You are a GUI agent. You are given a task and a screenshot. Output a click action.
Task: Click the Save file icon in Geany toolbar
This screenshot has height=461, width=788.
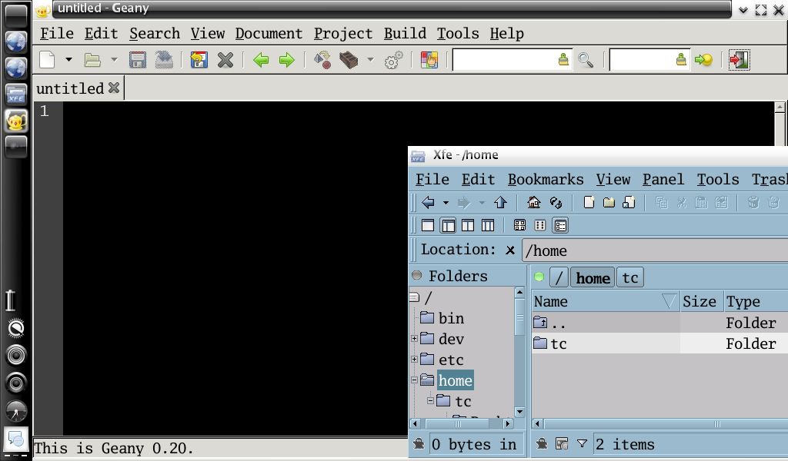(x=138, y=60)
